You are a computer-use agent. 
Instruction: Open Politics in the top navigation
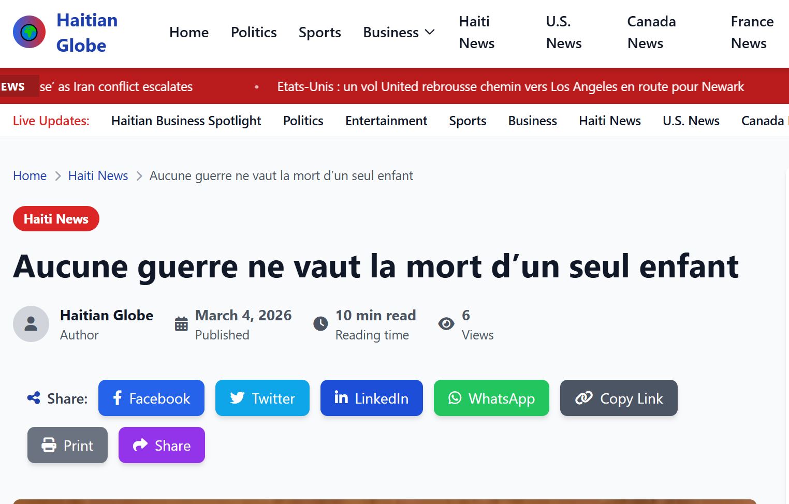[254, 32]
